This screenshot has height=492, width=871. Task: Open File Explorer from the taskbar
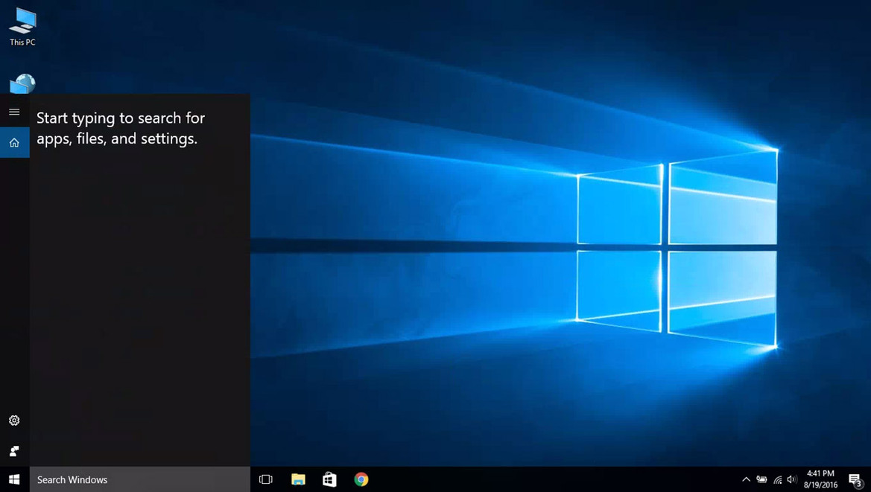297,479
